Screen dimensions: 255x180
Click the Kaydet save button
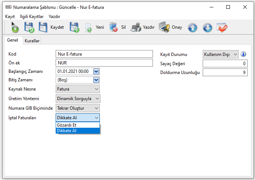click(x=52, y=28)
